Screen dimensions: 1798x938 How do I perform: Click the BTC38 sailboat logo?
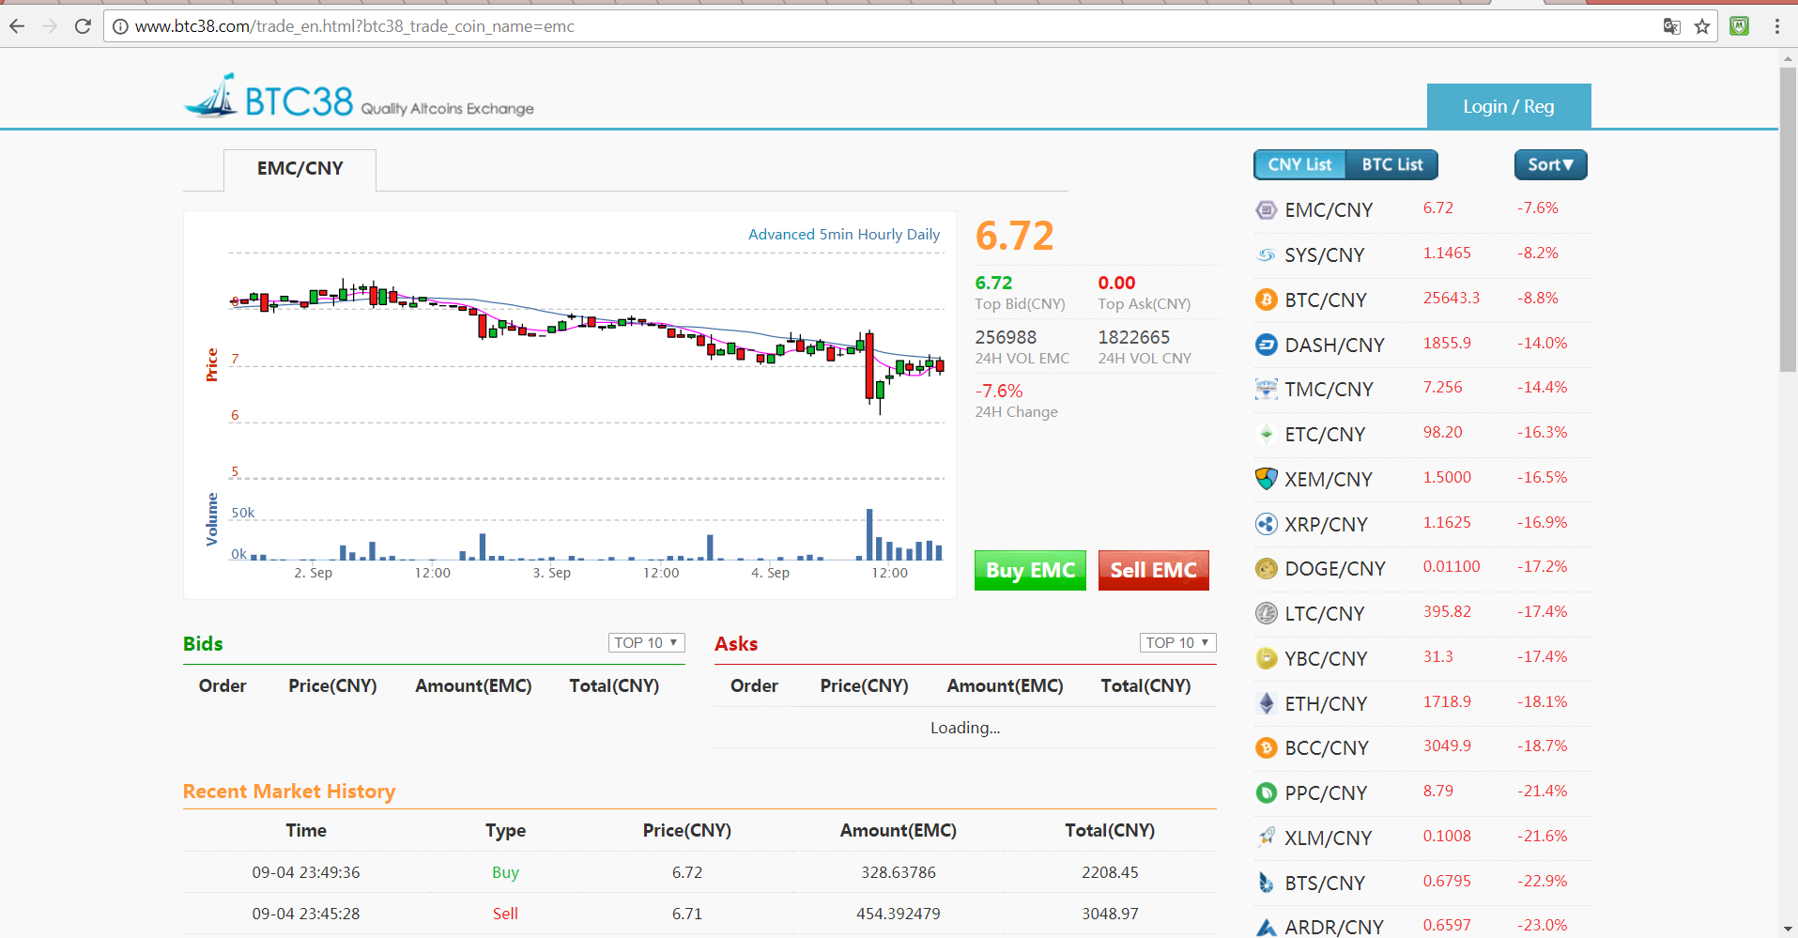click(x=211, y=96)
